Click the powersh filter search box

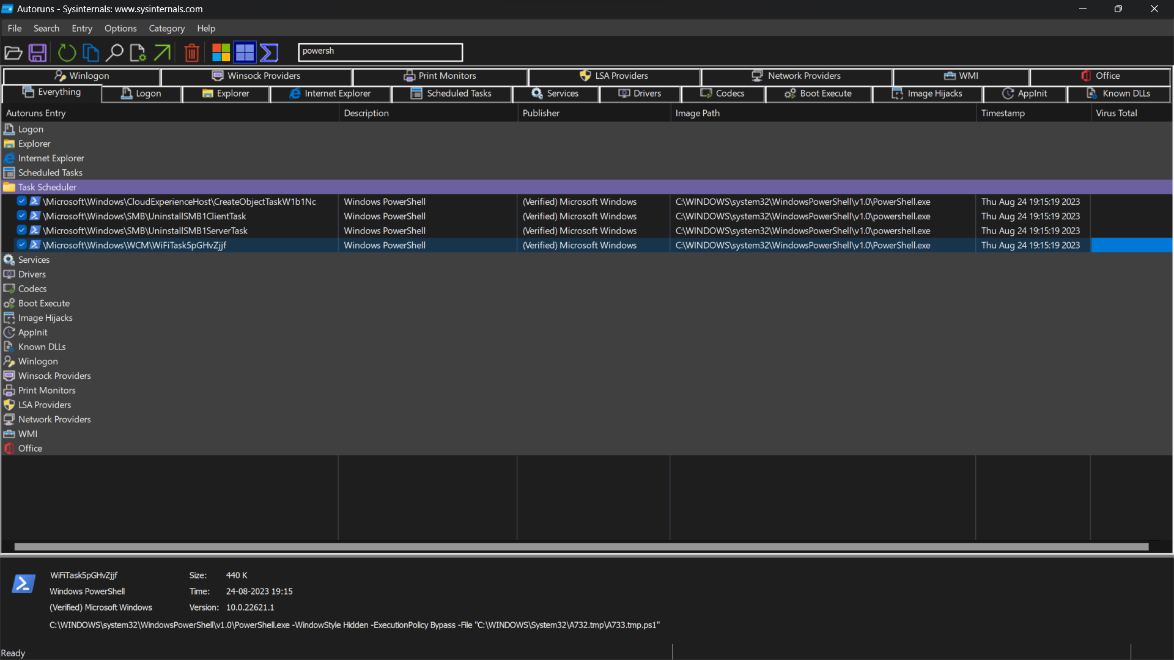pos(380,52)
